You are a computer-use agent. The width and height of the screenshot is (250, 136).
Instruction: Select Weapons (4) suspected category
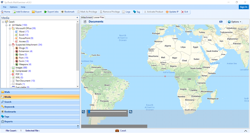[x=23, y=64]
